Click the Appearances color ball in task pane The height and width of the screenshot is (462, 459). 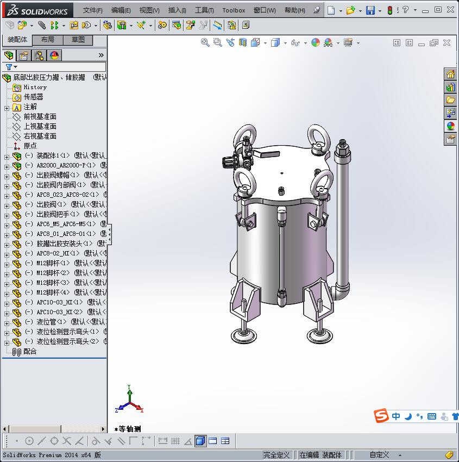(x=450, y=126)
